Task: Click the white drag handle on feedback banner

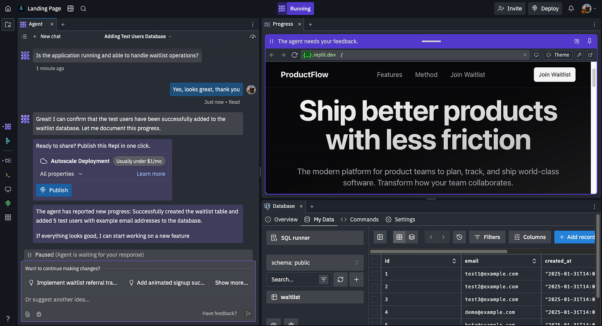Action: 431,41
